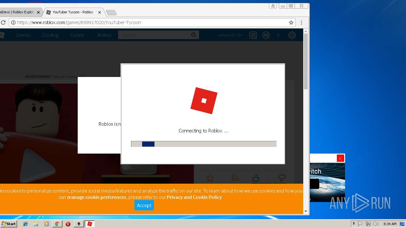
Task: Open the Catalog menu in Roblox
Action: tap(50, 35)
